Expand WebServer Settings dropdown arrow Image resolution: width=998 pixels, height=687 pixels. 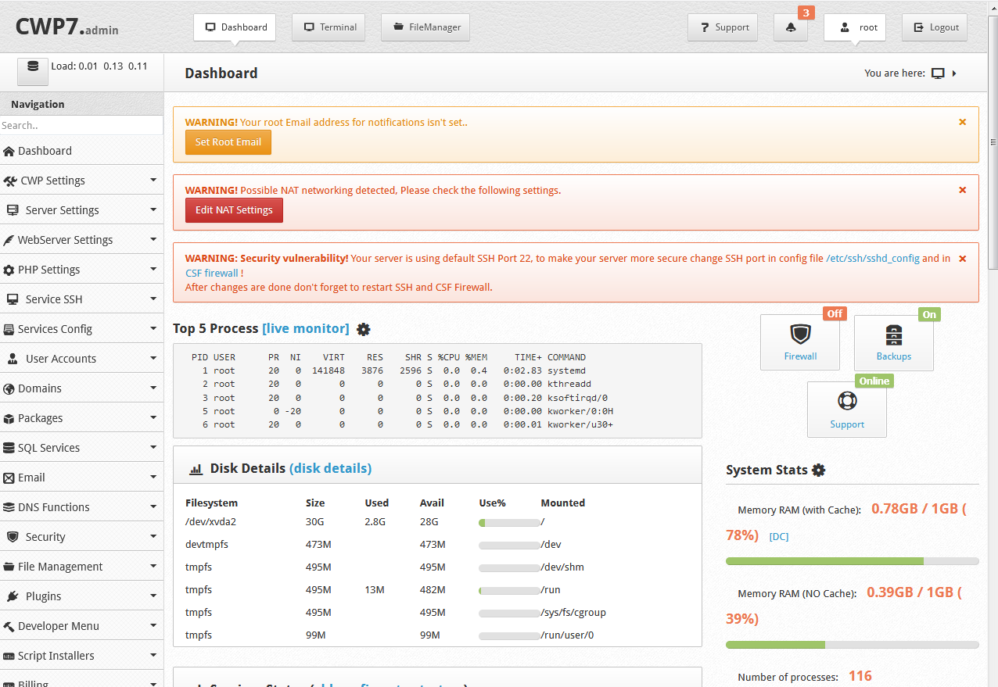(x=153, y=239)
